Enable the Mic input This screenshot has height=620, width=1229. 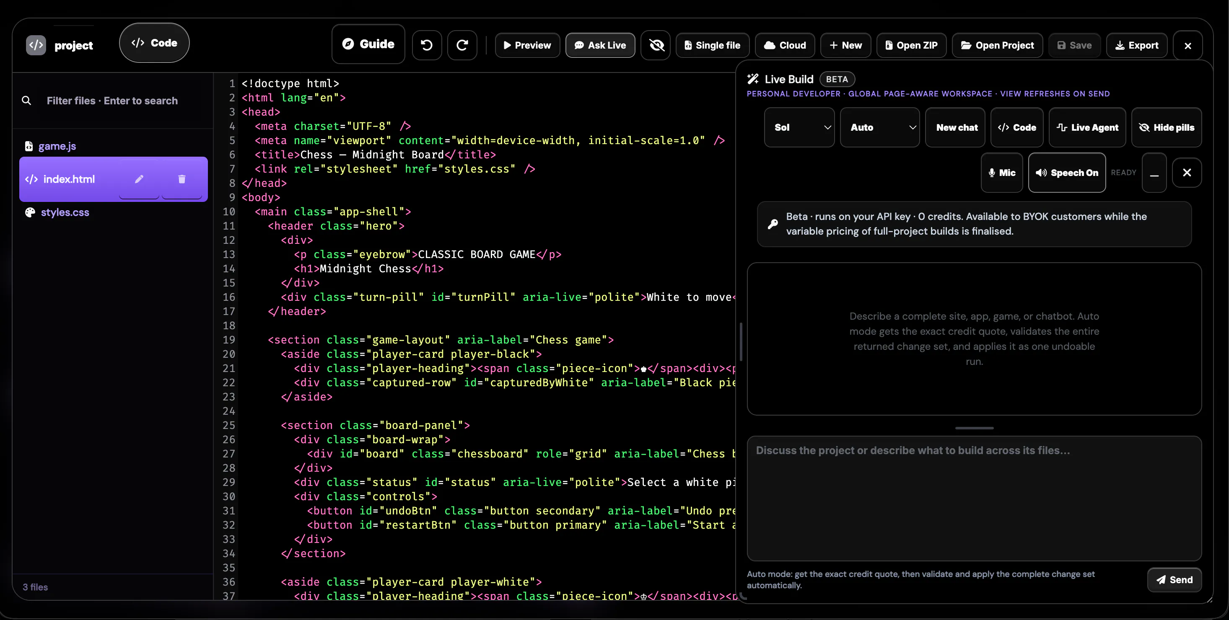click(1002, 173)
